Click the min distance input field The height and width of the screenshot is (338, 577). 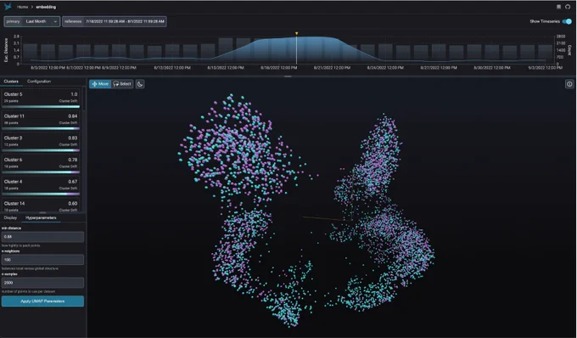click(x=42, y=237)
